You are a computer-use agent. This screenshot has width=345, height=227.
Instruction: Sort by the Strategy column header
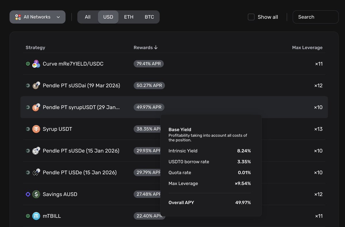35,47
